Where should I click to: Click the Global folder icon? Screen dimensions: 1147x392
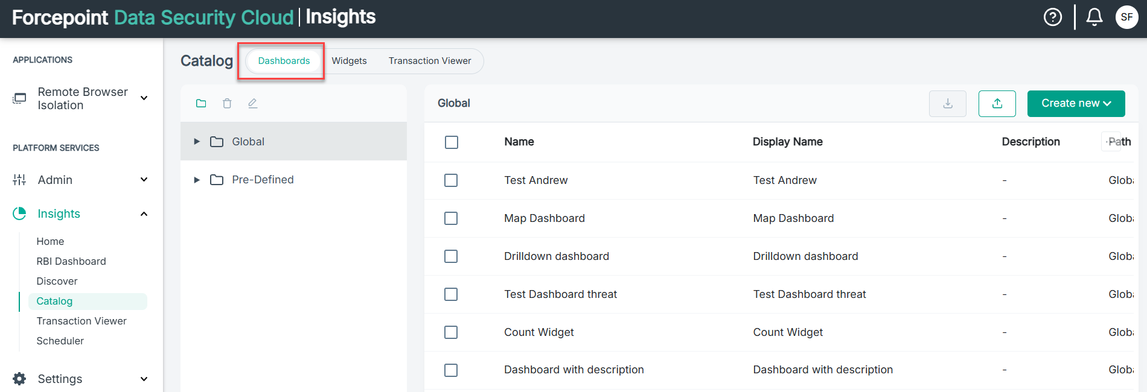click(217, 142)
